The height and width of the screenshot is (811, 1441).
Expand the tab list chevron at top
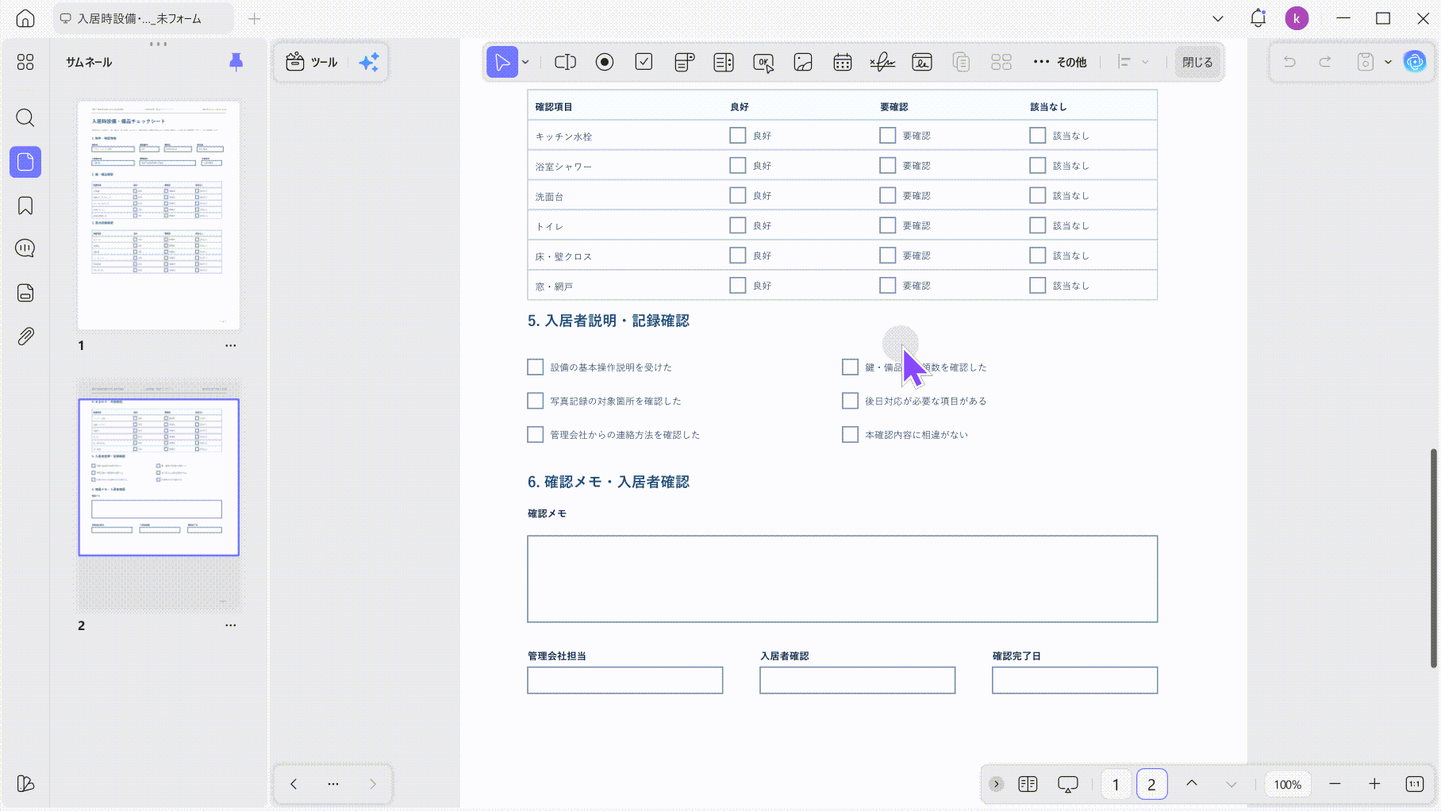1218,18
